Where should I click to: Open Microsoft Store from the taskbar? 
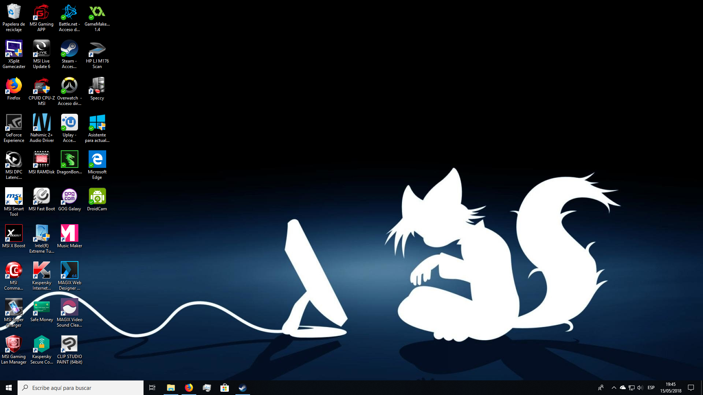pyautogui.click(x=224, y=388)
